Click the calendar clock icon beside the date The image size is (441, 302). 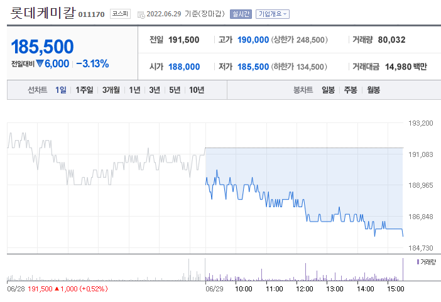(141, 14)
